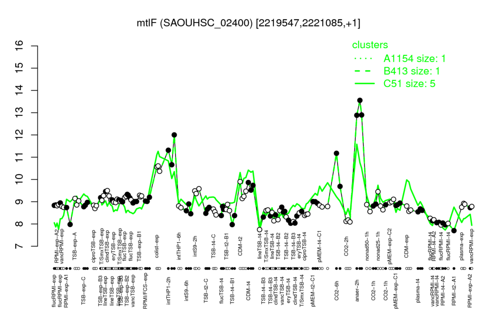The width and height of the screenshot is (501, 313).
Task: Select the intTHP1-2h peak data point near 12
Action: coord(174,135)
